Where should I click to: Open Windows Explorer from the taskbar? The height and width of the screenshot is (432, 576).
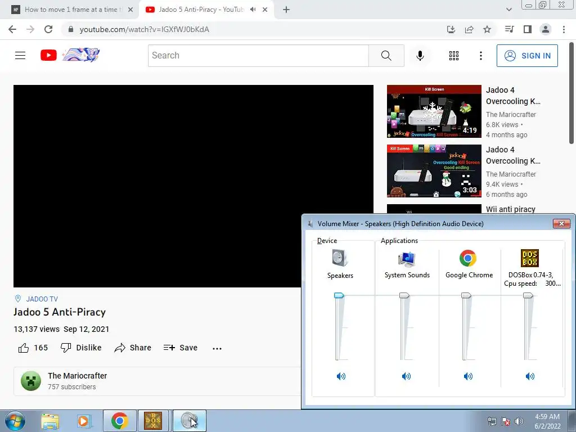tap(50, 421)
